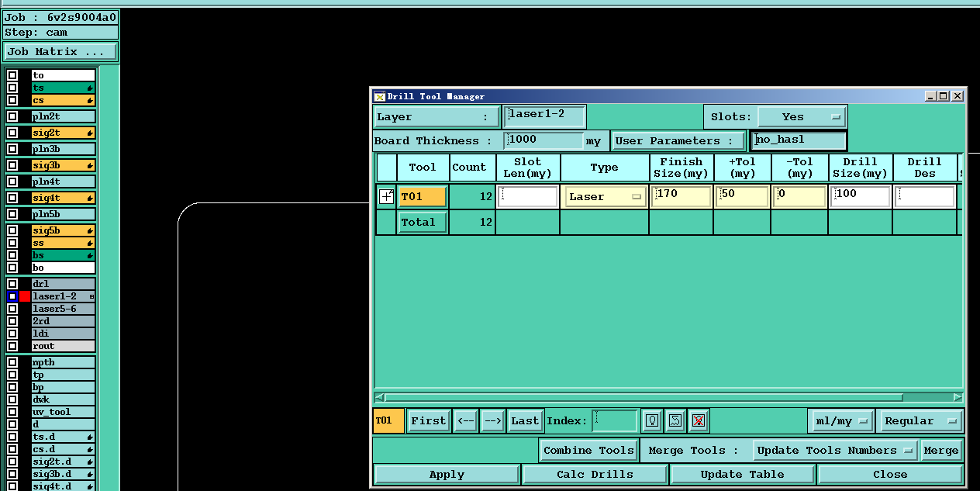Toggle display checkbox for layer sig3b

[x=12, y=165]
